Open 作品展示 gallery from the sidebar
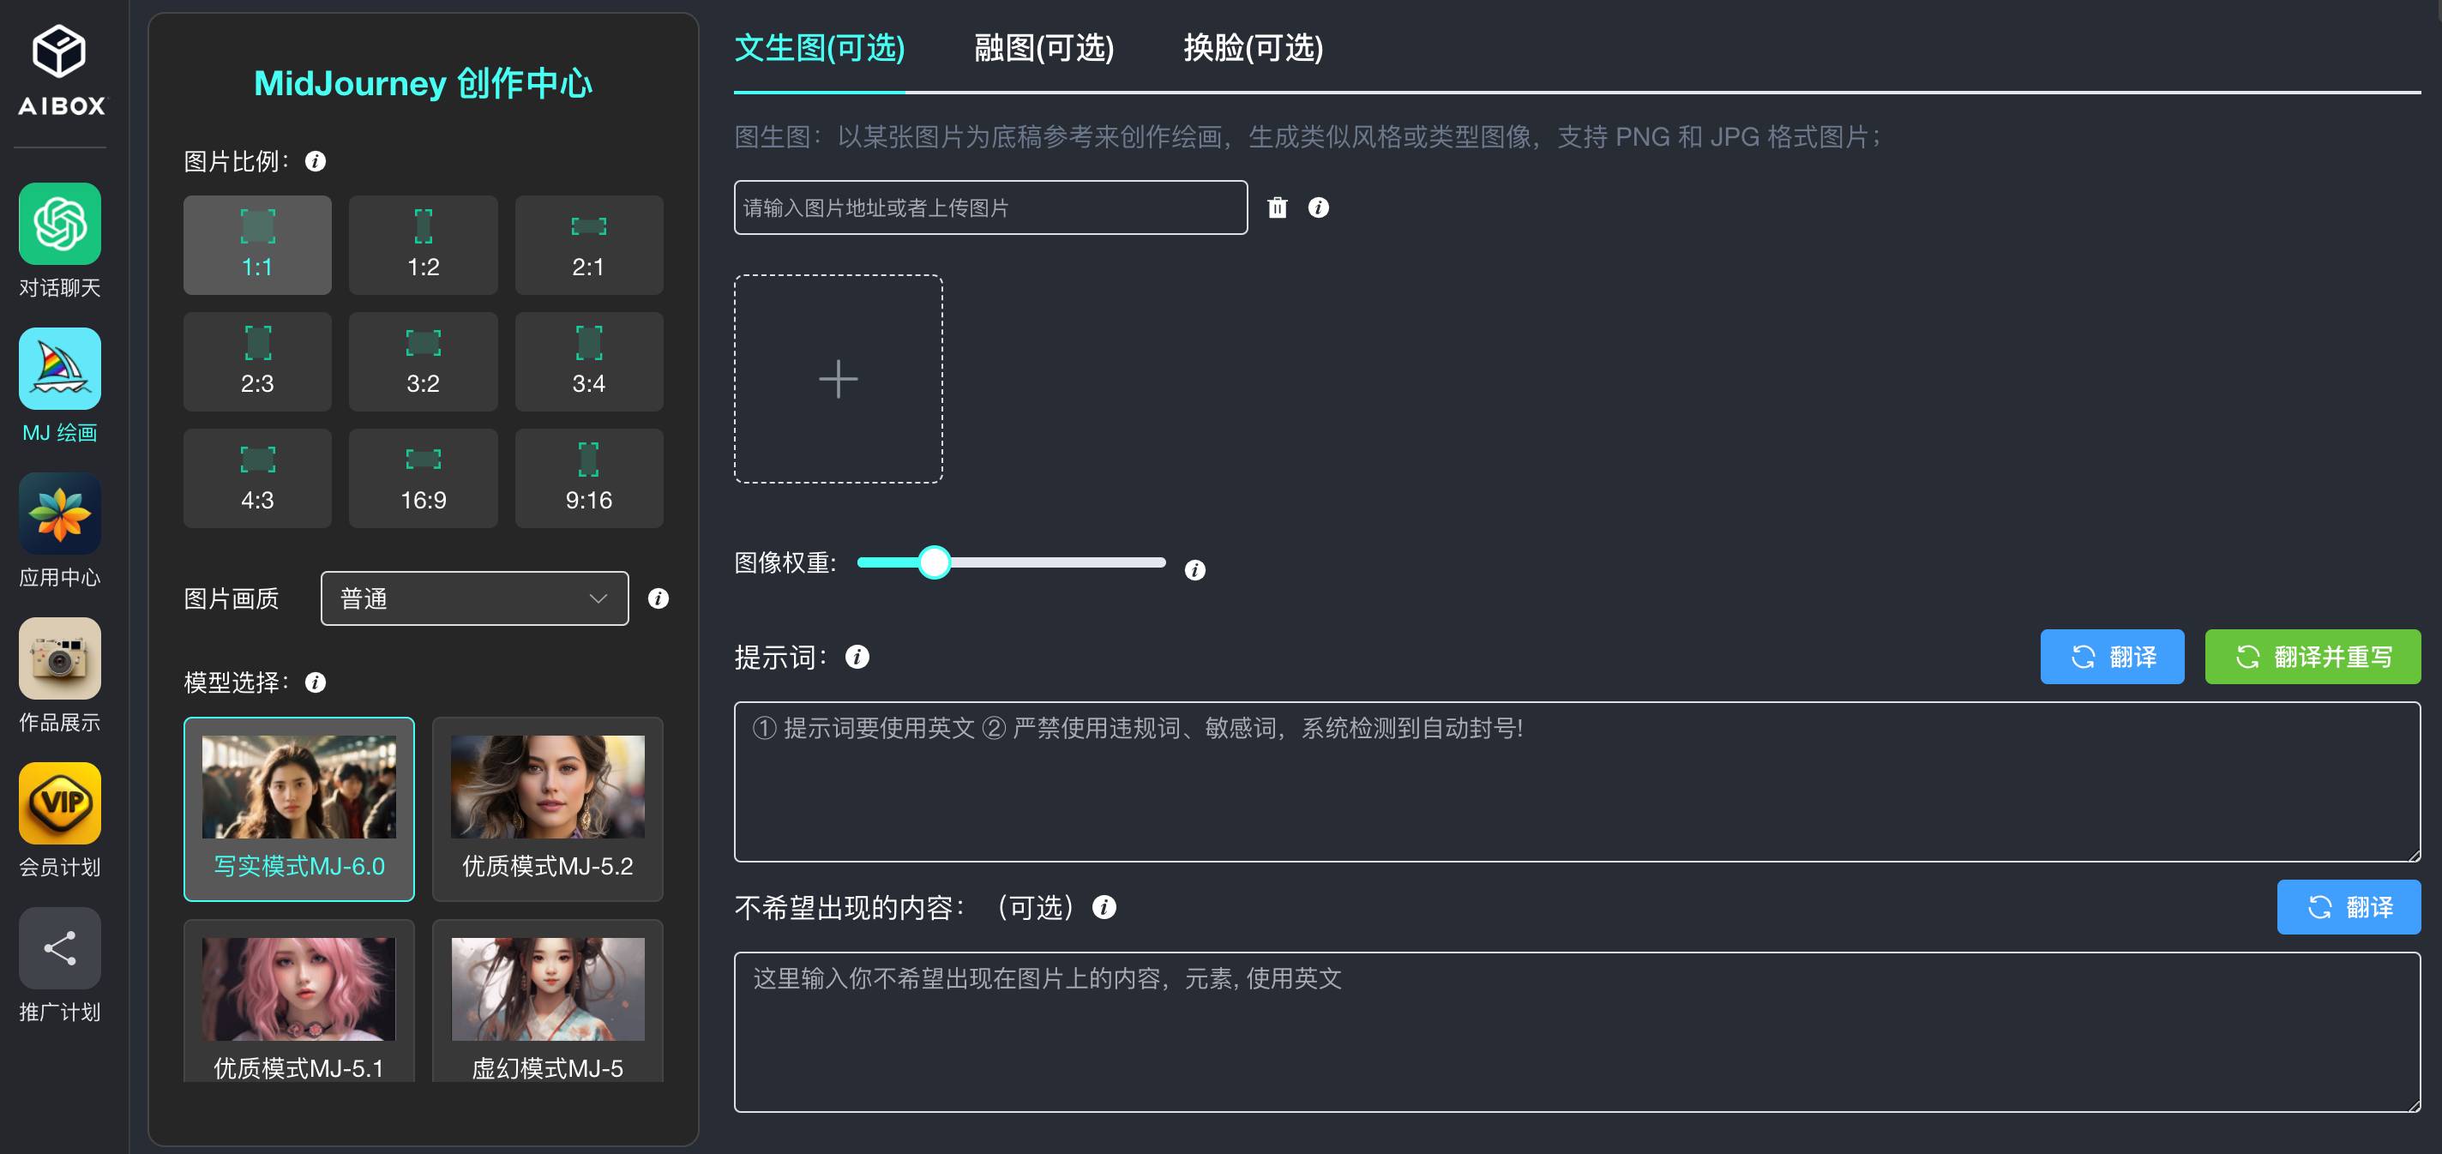This screenshot has width=2442, height=1154. point(59,658)
